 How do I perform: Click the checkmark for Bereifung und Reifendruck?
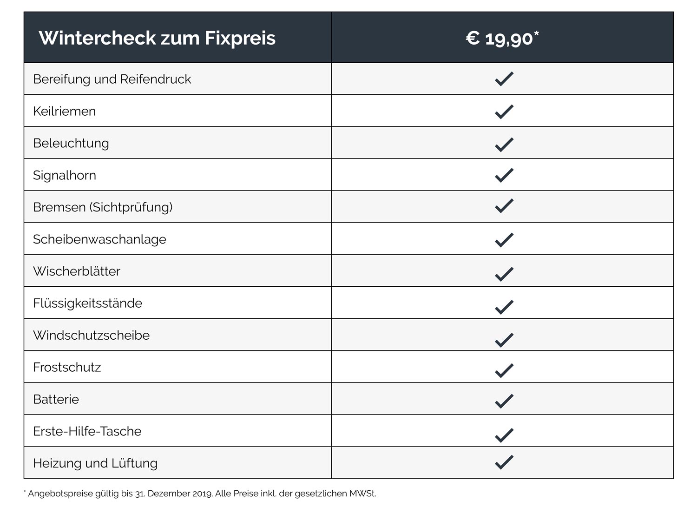[504, 79]
